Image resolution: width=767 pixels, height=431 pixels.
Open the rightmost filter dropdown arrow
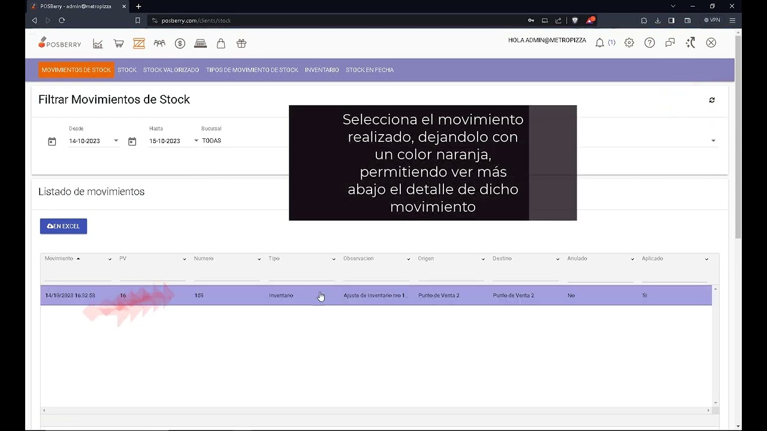pyautogui.click(x=713, y=141)
